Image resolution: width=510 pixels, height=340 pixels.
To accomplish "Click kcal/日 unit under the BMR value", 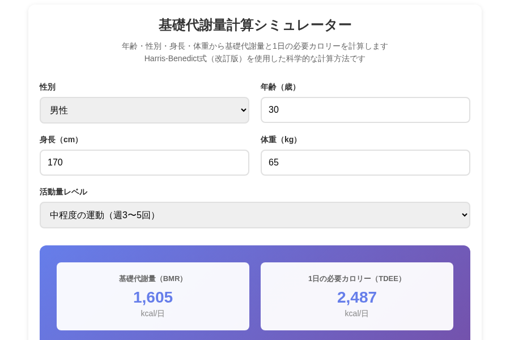I will [153, 313].
